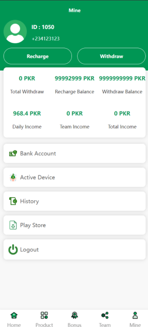Open the History menu entry
This screenshot has height=327, width=148.
[75, 201]
